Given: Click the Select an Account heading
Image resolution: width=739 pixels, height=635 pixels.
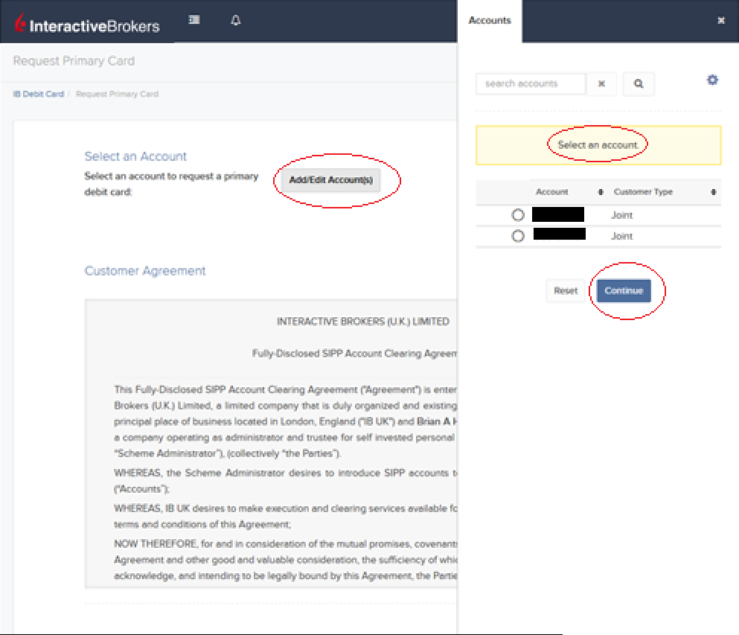Looking at the screenshot, I should point(135,156).
